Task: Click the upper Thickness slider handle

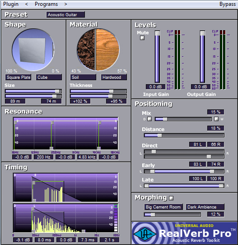Action: [111, 91]
